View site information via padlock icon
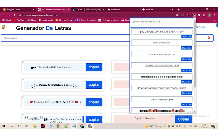The height and width of the screenshot is (136, 218). point(20,15)
